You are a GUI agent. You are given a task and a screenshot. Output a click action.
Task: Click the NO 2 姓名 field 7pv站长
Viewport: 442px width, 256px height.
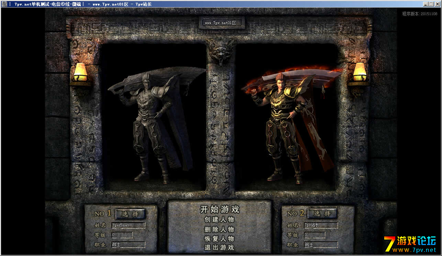321,225
